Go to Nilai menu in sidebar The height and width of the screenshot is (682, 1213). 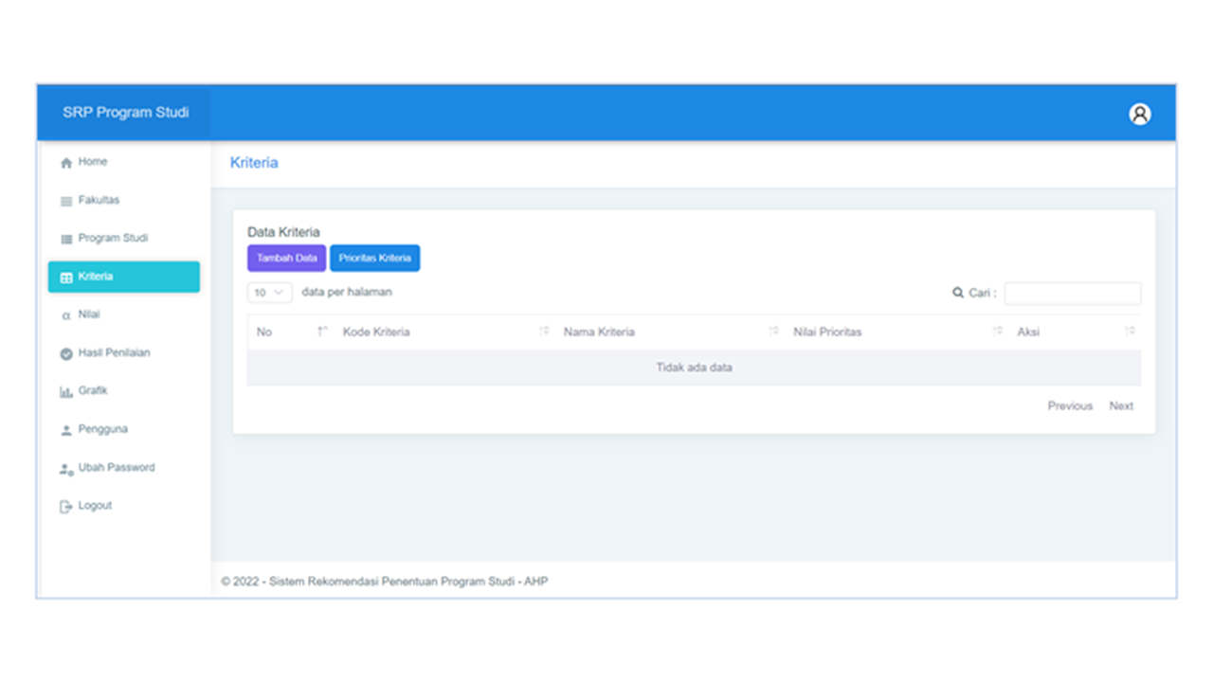(89, 314)
